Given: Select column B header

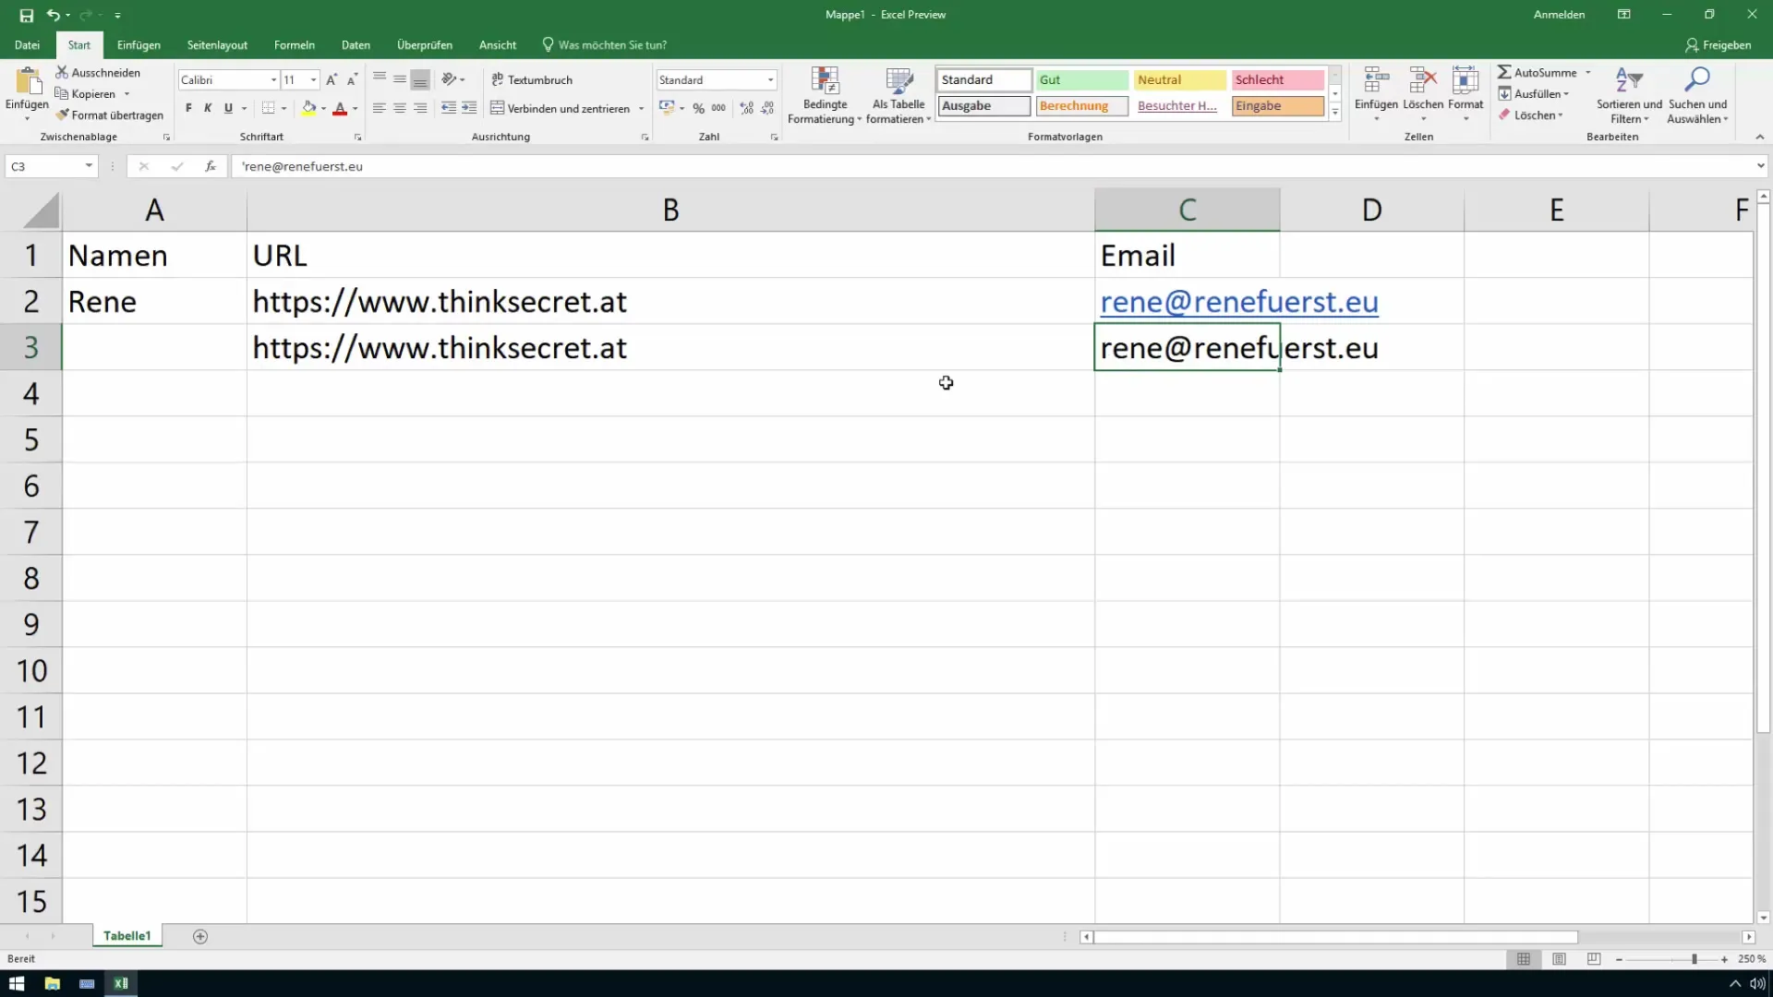Looking at the screenshot, I should point(670,210).
